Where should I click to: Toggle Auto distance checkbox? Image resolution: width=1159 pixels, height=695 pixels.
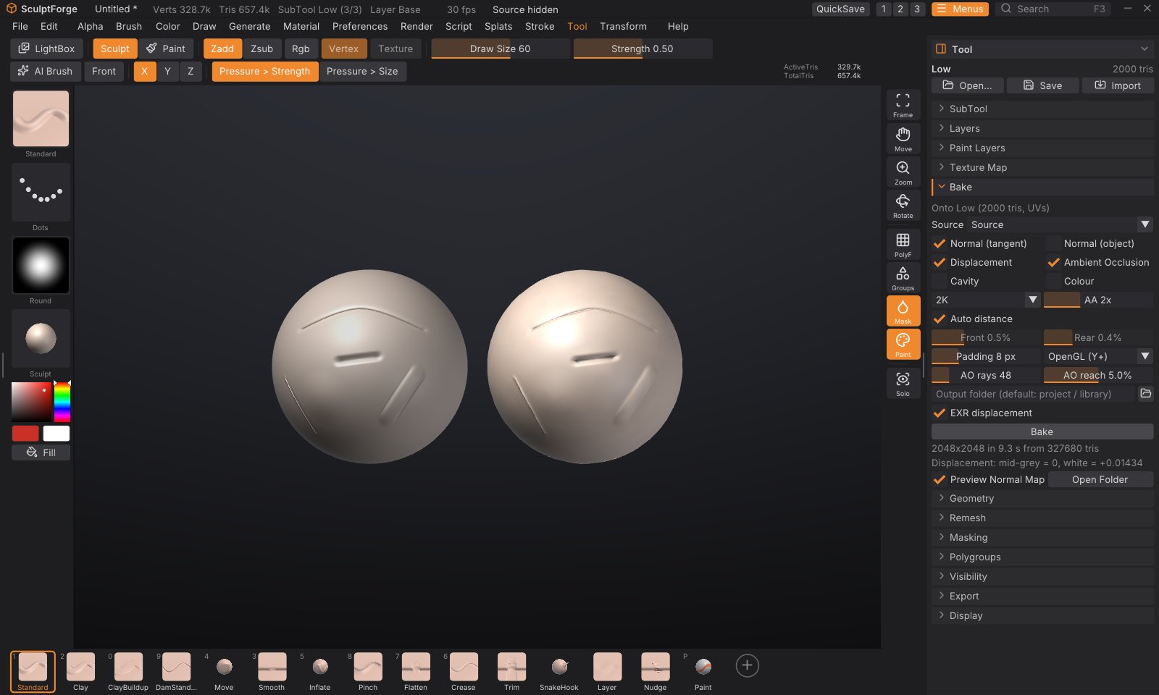click(x=940, y=319)
